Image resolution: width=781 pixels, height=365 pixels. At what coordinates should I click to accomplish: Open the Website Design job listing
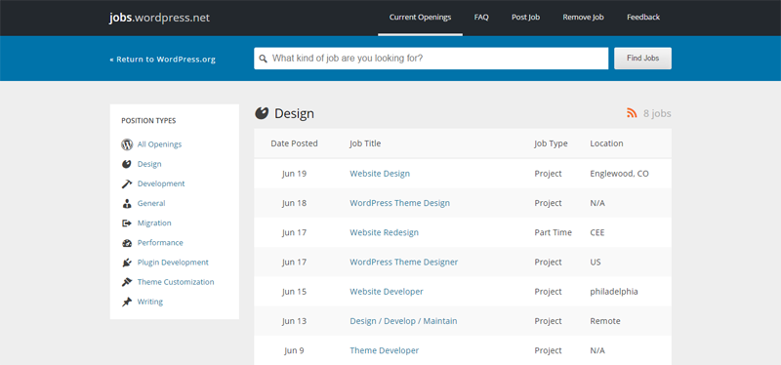[380, 174]
